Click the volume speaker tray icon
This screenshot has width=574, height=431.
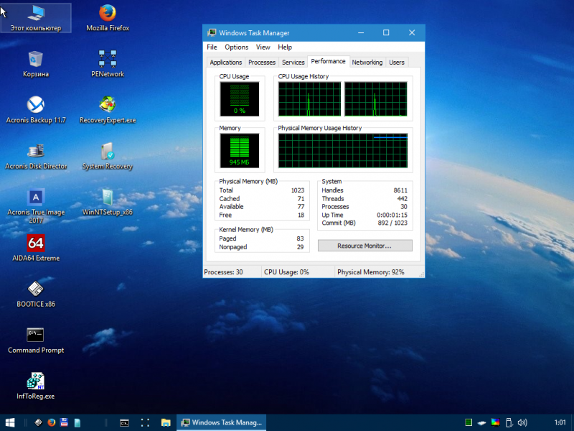pos(522,422)
